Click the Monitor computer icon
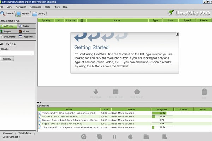 [x=19, y=14]
